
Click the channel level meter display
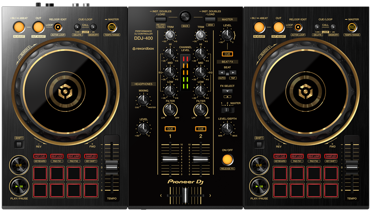tap(185, 73)
